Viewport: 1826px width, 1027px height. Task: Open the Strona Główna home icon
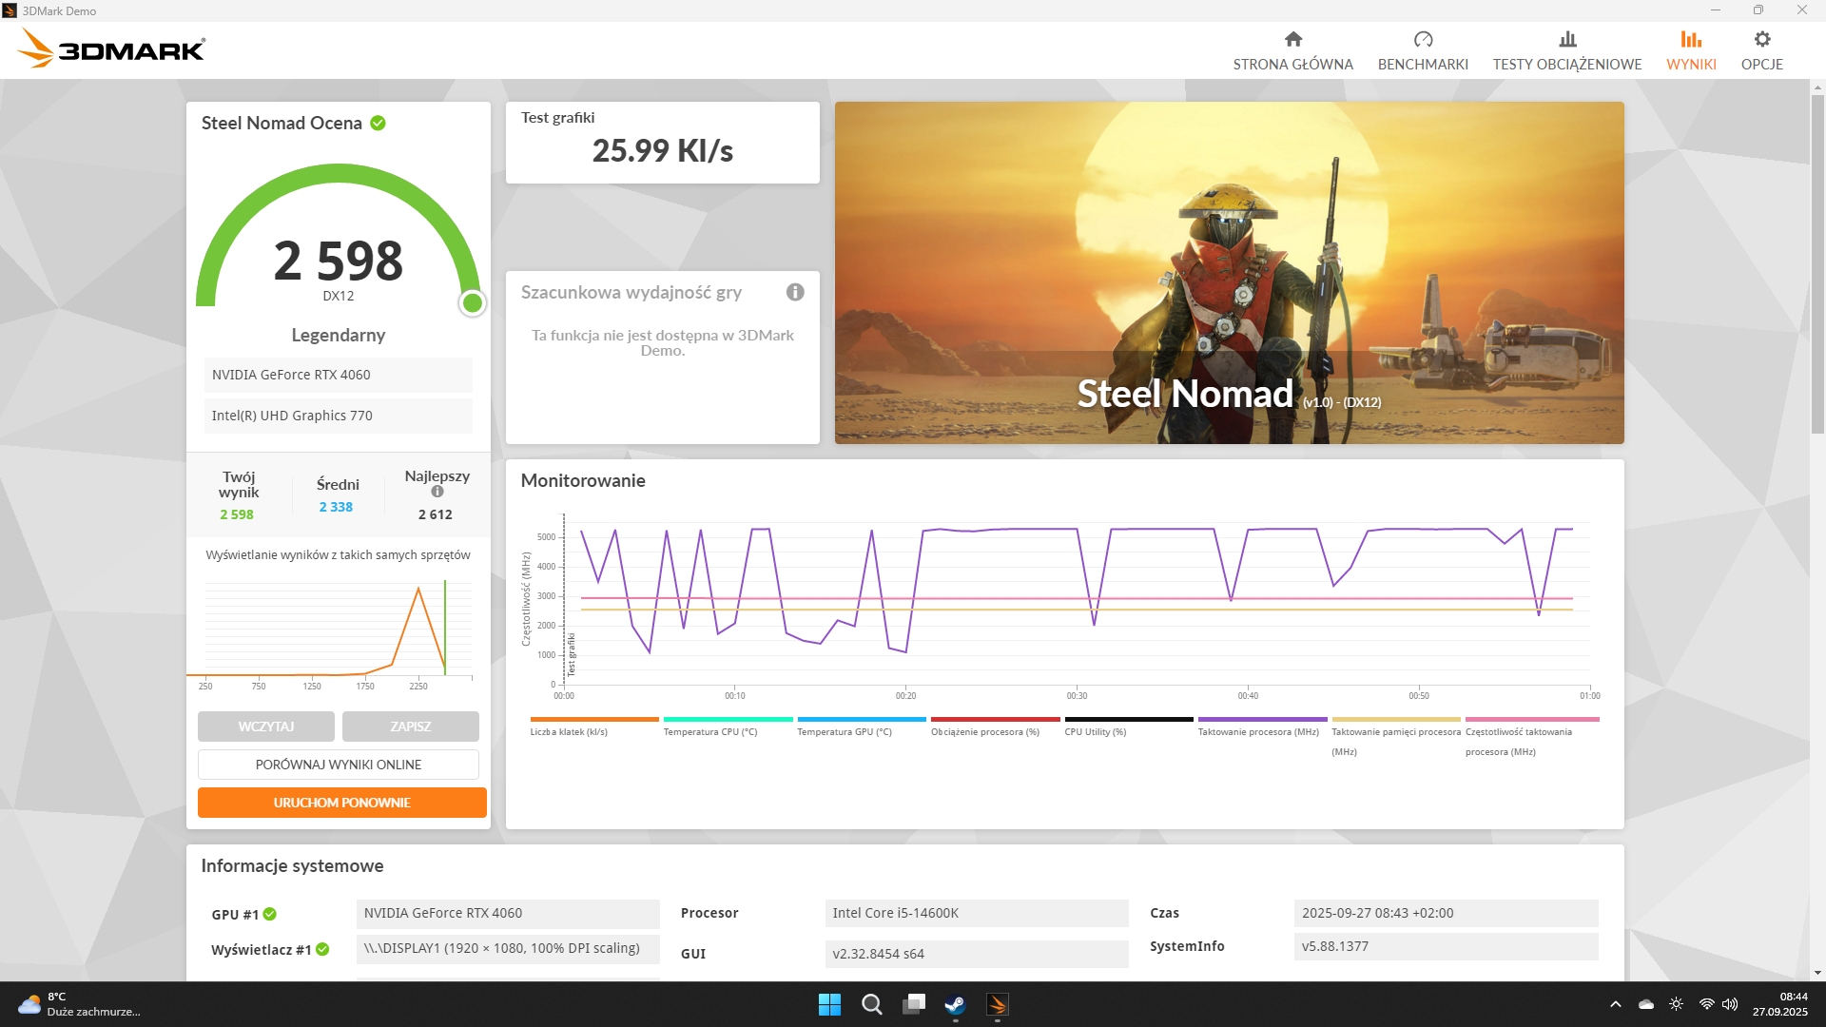pos(1292,40)
